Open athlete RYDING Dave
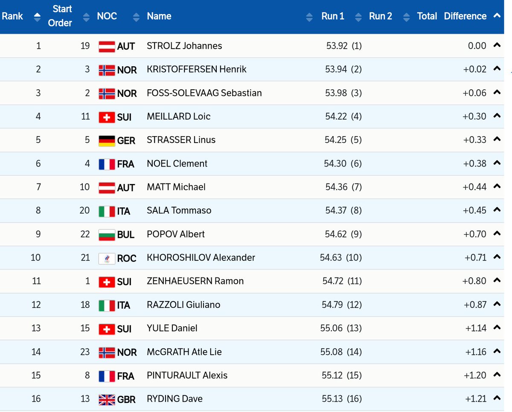 (175, 399)
